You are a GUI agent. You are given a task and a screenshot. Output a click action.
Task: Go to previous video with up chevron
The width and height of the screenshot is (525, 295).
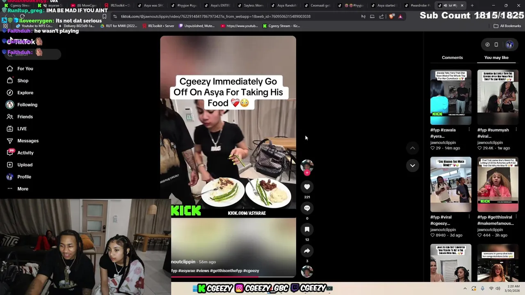(x=413, y=148)
